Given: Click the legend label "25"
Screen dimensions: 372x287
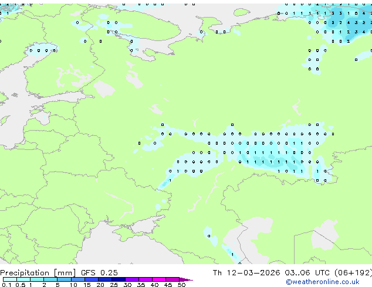Looking at the screenshot, I should (114, 285).
